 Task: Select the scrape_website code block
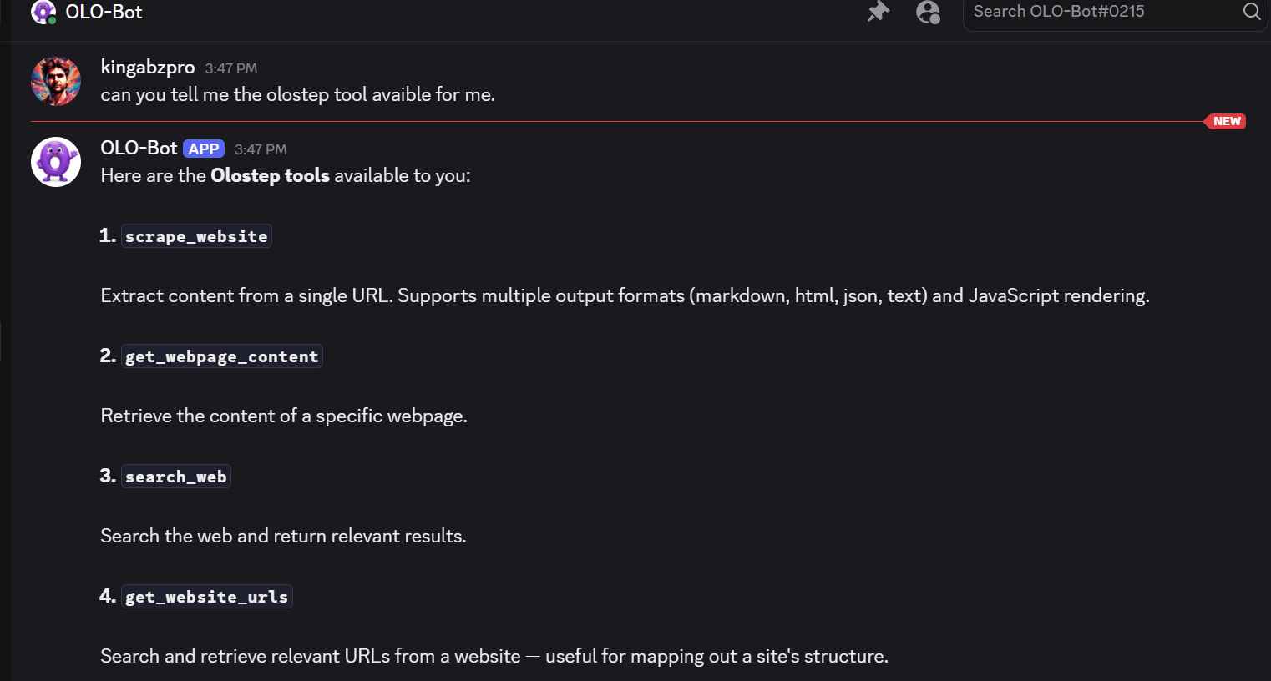(196, 236)
